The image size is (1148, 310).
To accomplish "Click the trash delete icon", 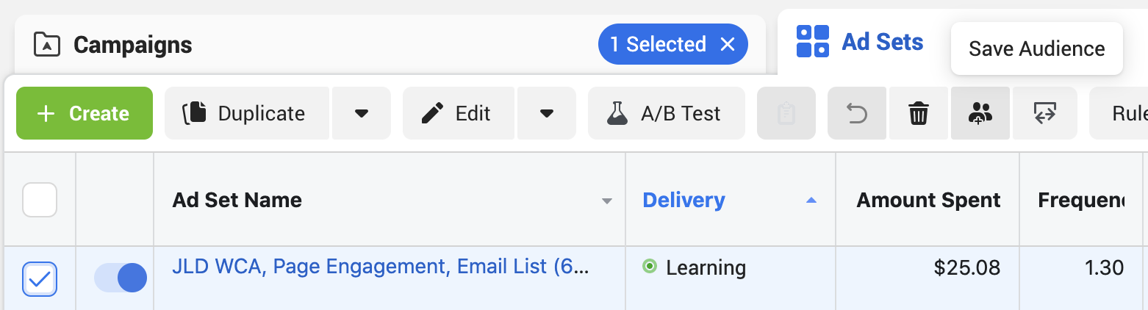I will [x=919, y=113].
